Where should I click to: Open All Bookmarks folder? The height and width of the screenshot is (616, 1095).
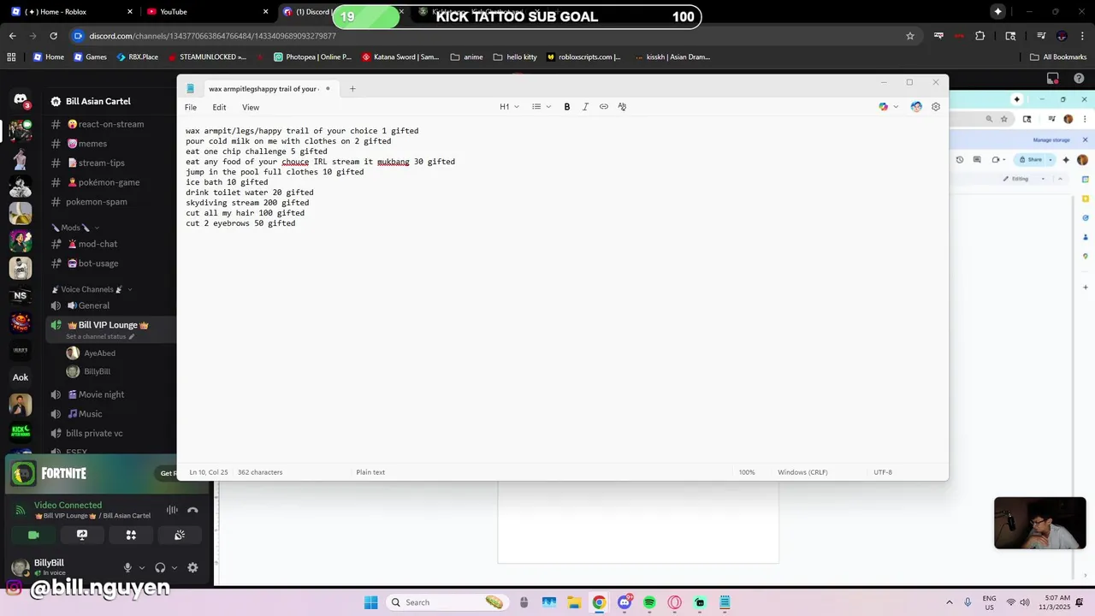[1058, 57]
